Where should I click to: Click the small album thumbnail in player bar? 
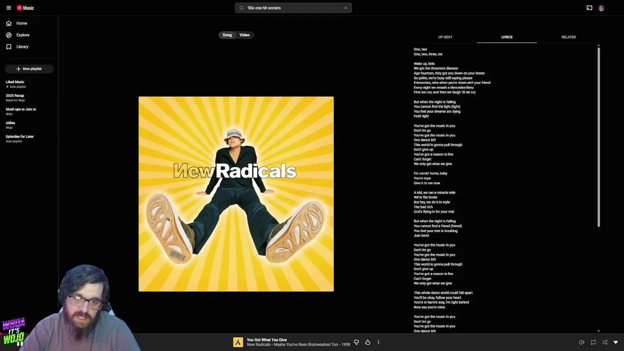tap(238, 342)
